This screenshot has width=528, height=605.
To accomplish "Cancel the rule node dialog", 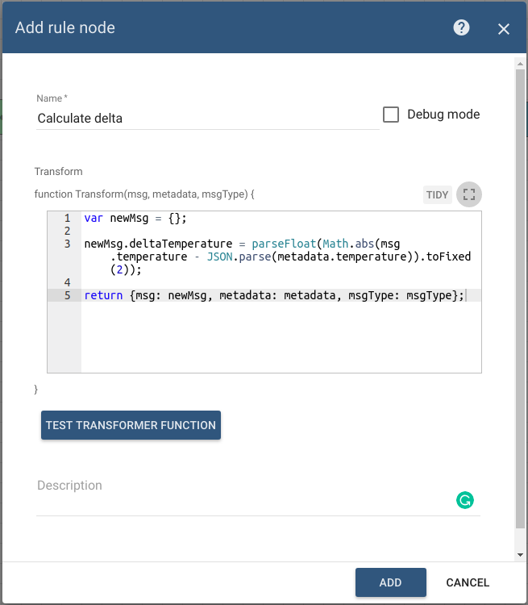I will 468,582.
